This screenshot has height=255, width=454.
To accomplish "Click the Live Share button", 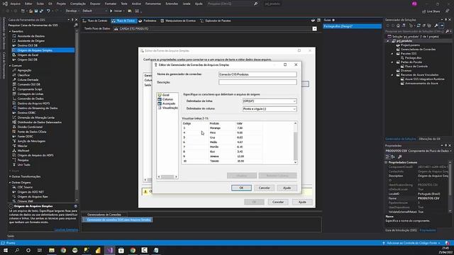I will (x=431, y=11).
